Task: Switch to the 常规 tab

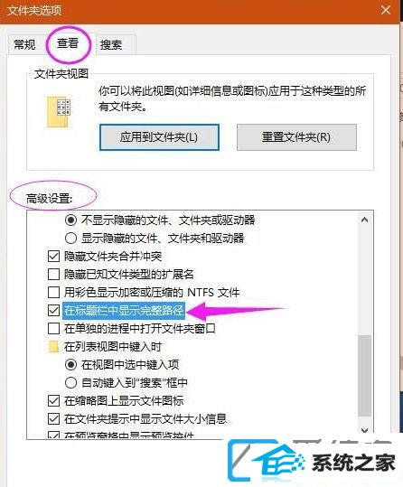Action: (x=25, y=45)
